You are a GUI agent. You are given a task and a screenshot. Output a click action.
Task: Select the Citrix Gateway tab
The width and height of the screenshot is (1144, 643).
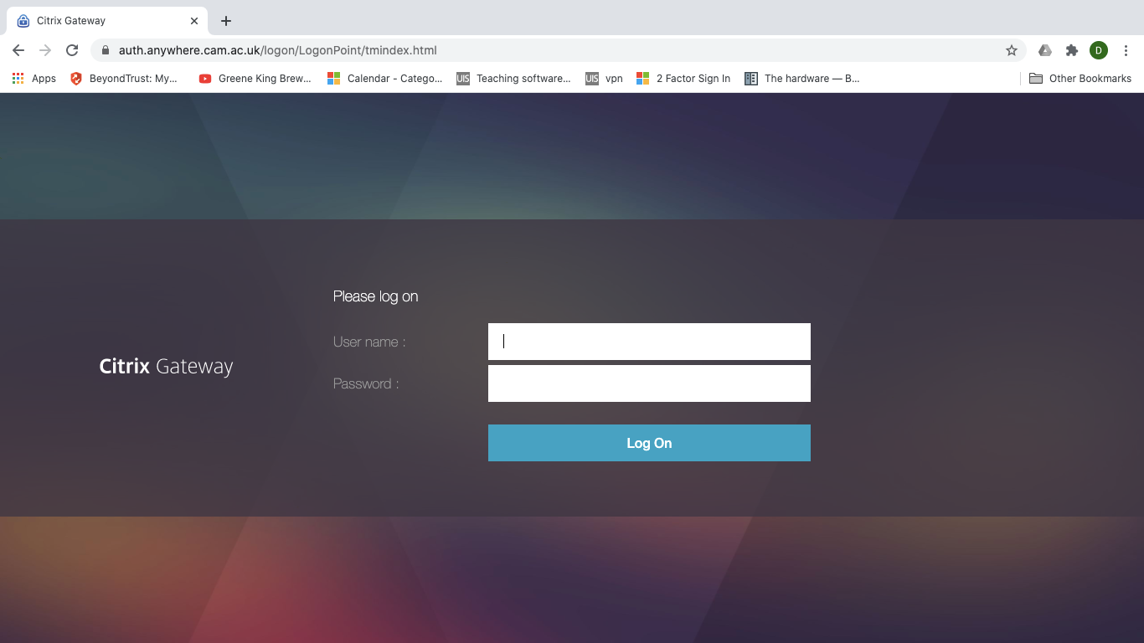coord(107,21)
